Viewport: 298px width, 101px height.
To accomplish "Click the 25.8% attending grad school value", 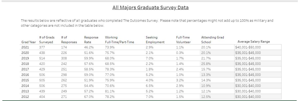I will click(x=206, y=64).
